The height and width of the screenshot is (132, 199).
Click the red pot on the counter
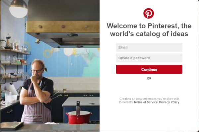click(x=79, y=117)
